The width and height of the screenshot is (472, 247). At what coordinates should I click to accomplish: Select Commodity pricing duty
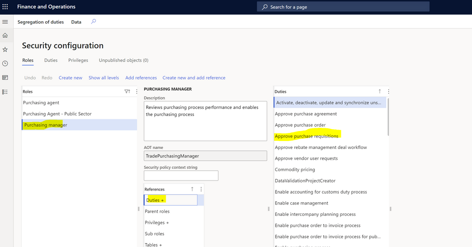(330, 170)
